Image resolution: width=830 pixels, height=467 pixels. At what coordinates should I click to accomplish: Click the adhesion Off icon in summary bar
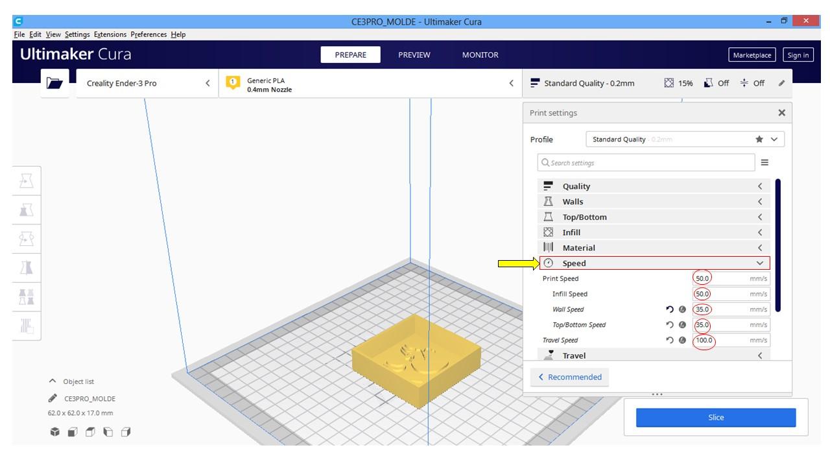744,83
